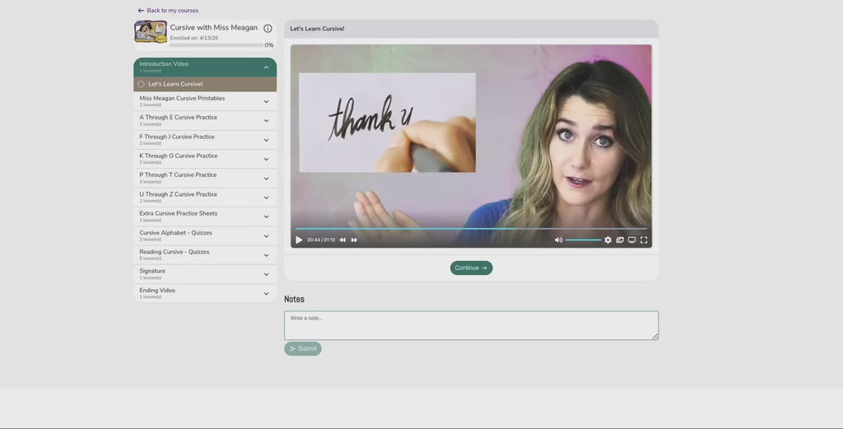Mute the video with the speaker icon
The image size is (843, 429).
(558, 240)
